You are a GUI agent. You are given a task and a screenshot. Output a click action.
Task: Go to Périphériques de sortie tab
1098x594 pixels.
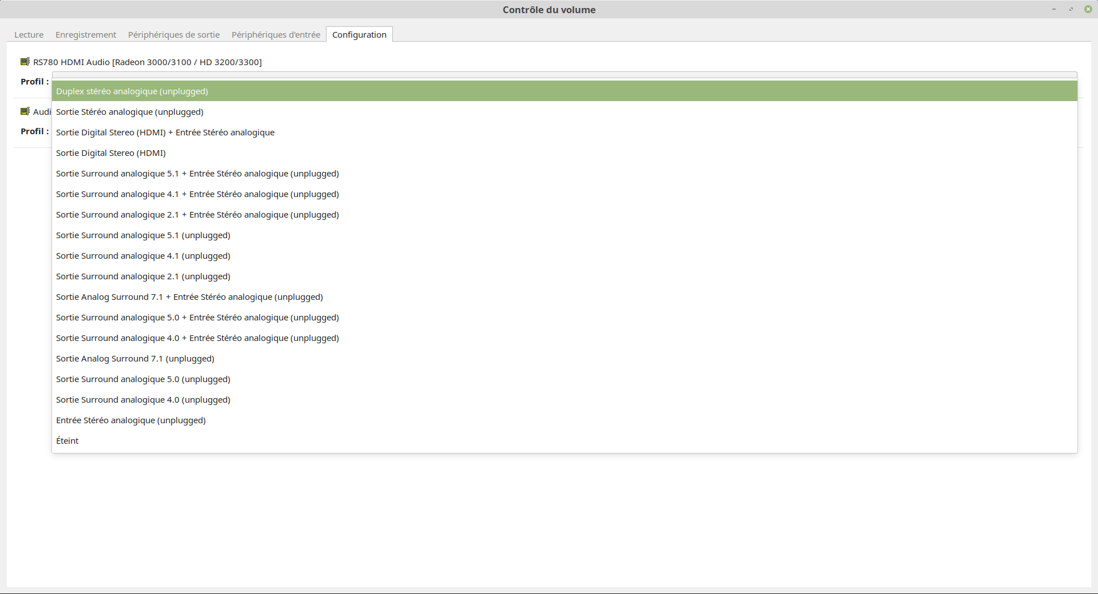[x=174, y=35]
